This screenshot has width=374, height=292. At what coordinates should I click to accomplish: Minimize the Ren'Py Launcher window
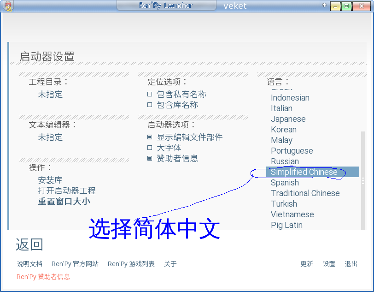[335, 6]
